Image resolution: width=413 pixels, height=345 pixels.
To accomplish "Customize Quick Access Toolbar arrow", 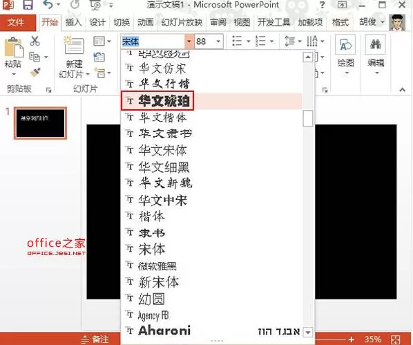I will (111, 5).
